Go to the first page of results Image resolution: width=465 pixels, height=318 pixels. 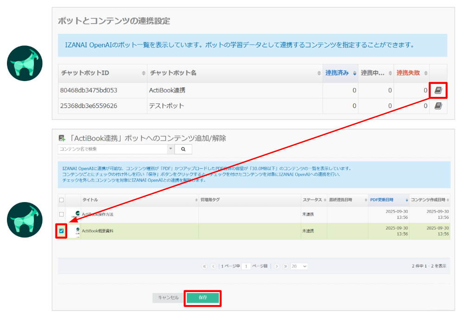click(x=204, y=267)
